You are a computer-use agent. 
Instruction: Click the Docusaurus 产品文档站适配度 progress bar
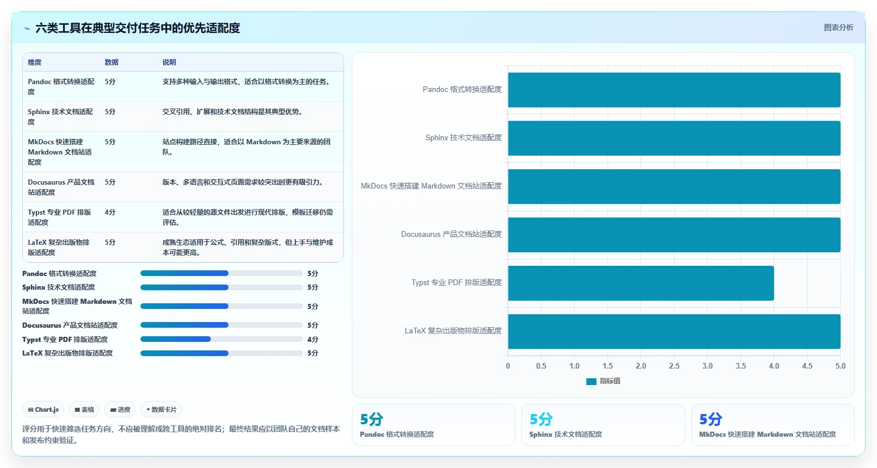(x=221, y=325)
